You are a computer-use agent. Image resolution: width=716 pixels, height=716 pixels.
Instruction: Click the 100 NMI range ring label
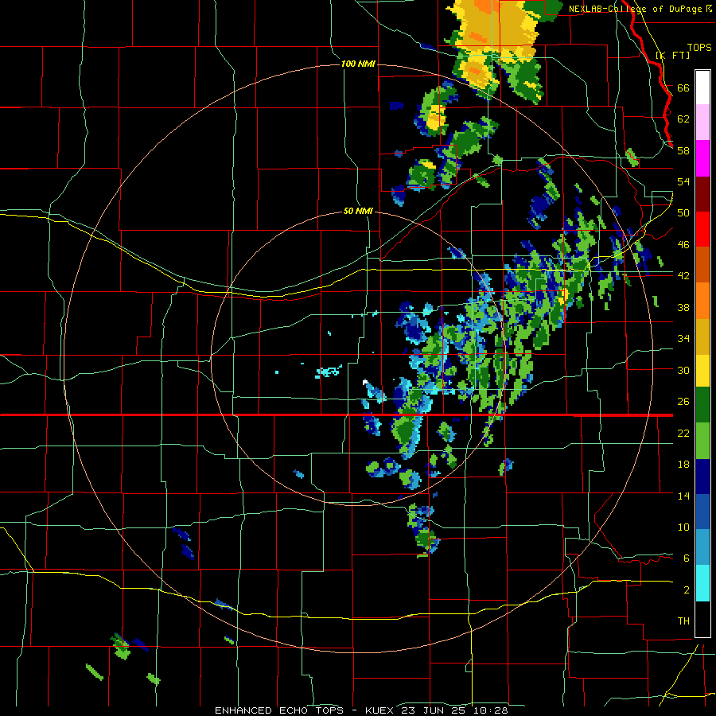click(358, 64)
